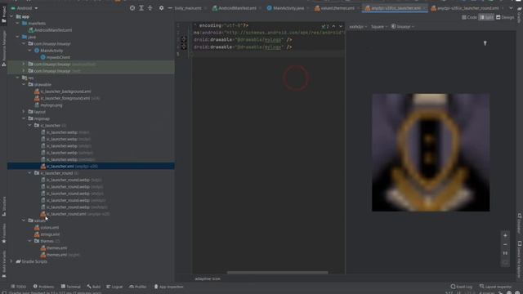523x294 pixels.
Task: Open the theme selector dropdown in preview
Action: [402, 27]
